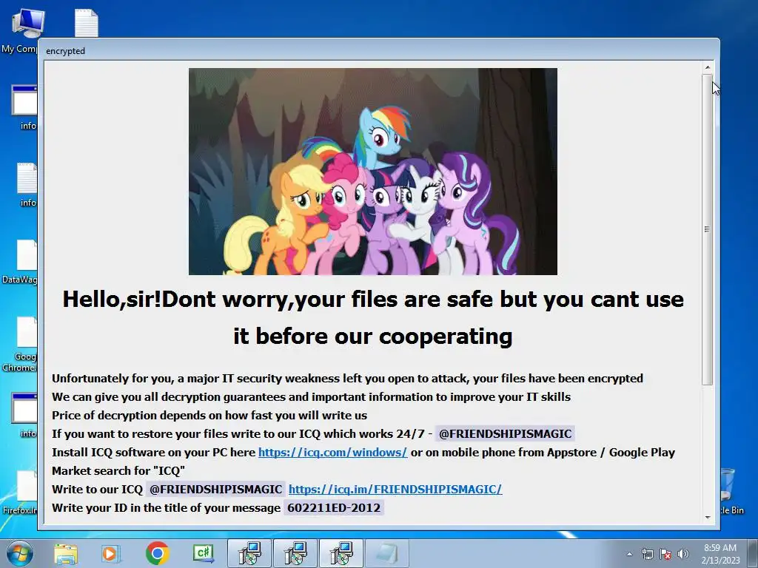Show hidden tray icons arrow
Screen dimensions: 758x568
[629, 554]
